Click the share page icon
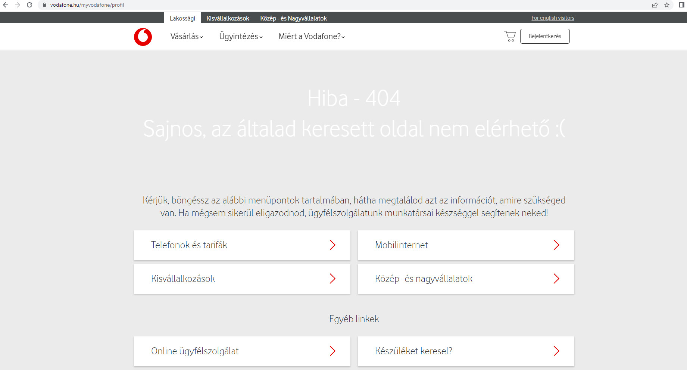This screenshot has height=370, width=687. click(655, 5)
